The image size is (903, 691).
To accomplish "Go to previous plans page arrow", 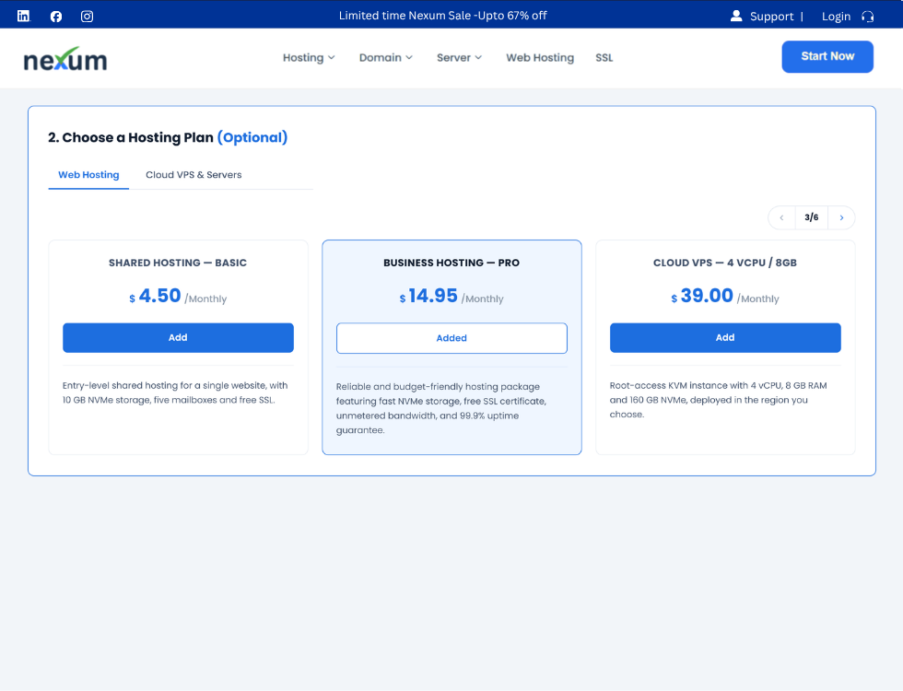I will (x=781, y=217).
